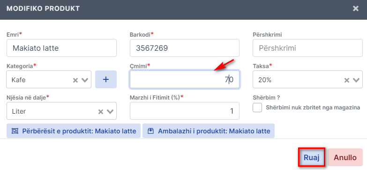
Task: Click the product packaging box icon
Action: (151, 131)
